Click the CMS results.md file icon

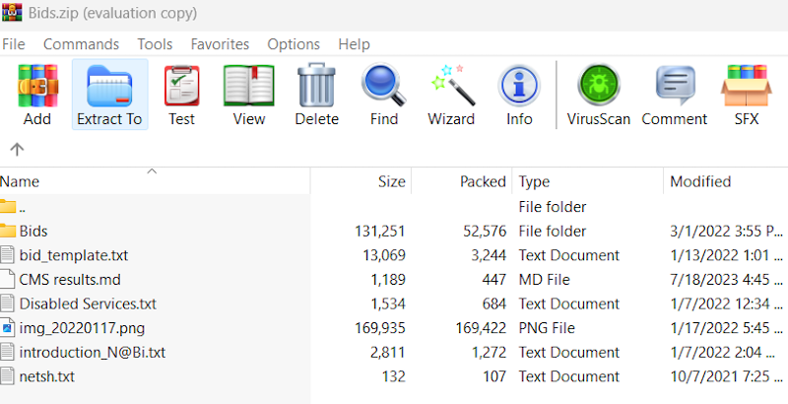pos(7,279)
